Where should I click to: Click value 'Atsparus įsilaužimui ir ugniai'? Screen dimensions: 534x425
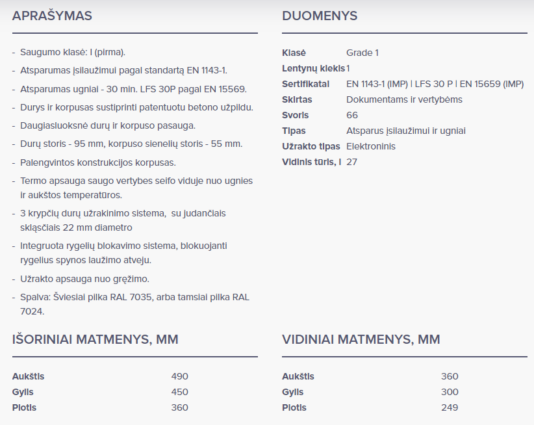coord(406,131)
